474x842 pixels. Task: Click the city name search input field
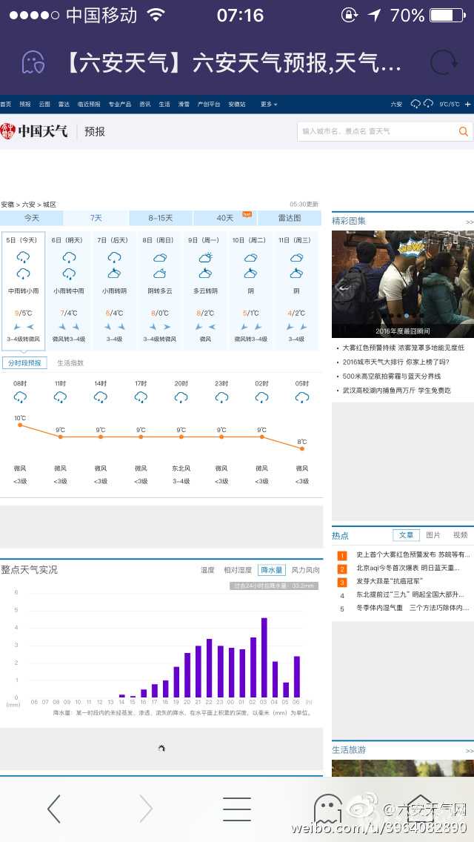[x=374, y=131]
